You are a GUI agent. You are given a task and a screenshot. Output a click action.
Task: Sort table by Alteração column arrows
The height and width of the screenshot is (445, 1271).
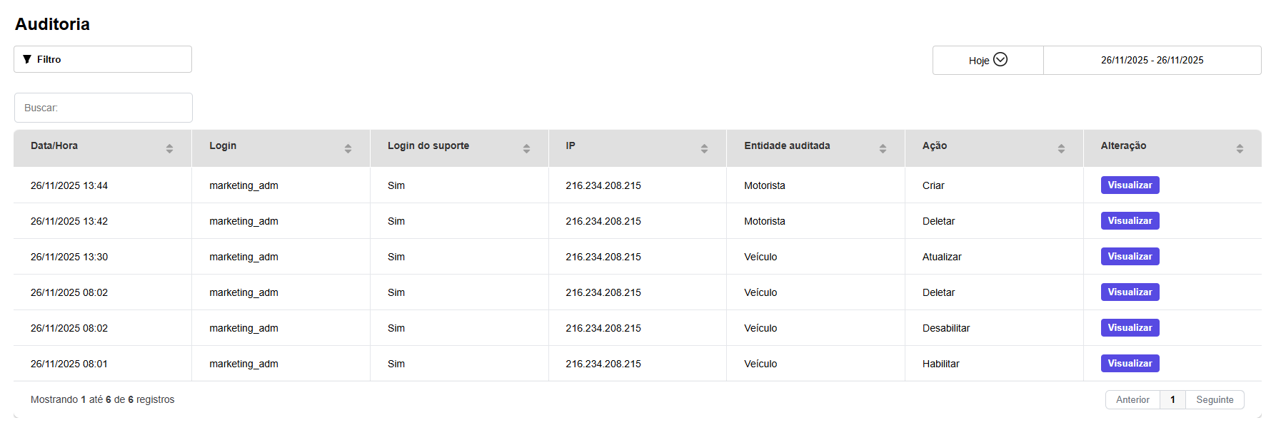point(1240,148)
